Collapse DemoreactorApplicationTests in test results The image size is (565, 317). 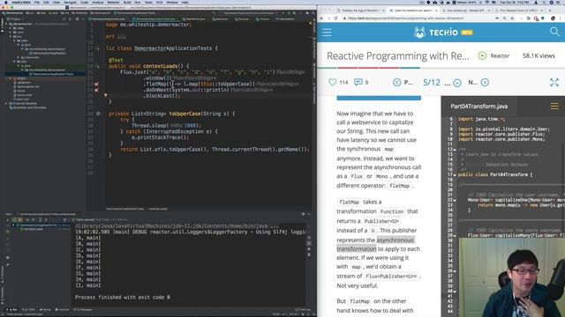point(14,225)
